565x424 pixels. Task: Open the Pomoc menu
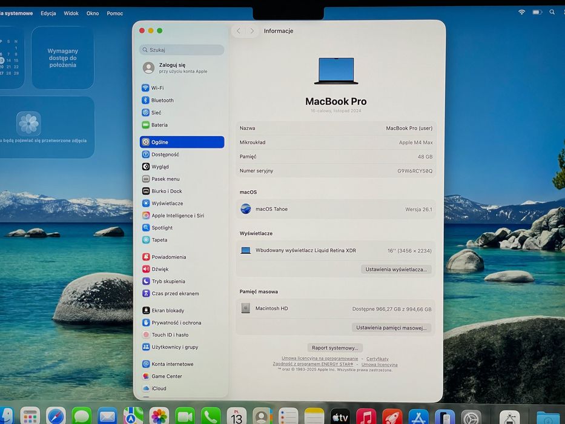[115, 13]
